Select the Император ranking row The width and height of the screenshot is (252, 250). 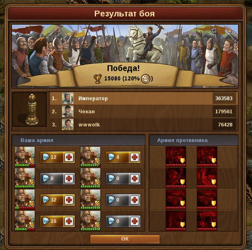point(144,98)
